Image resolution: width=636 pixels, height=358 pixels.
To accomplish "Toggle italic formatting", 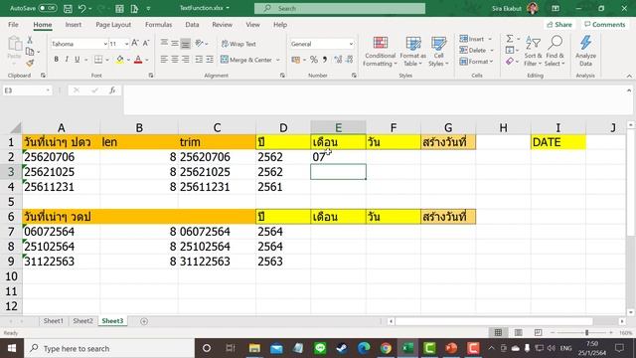I will click(67, 60).
